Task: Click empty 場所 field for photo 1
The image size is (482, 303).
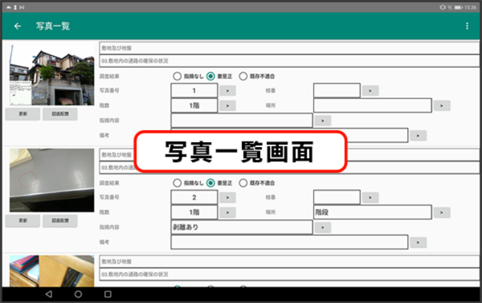Action: pos(373,106)
